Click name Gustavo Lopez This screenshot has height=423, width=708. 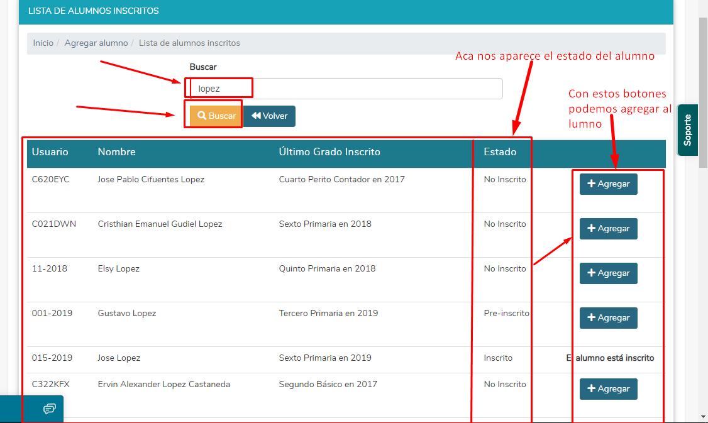click(x=127, y=313)
